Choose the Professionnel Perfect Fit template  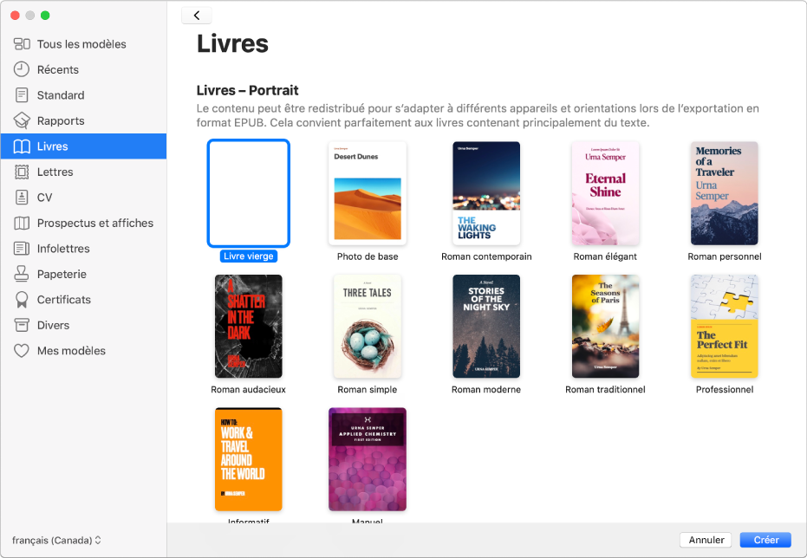click(x=724, y=326)
